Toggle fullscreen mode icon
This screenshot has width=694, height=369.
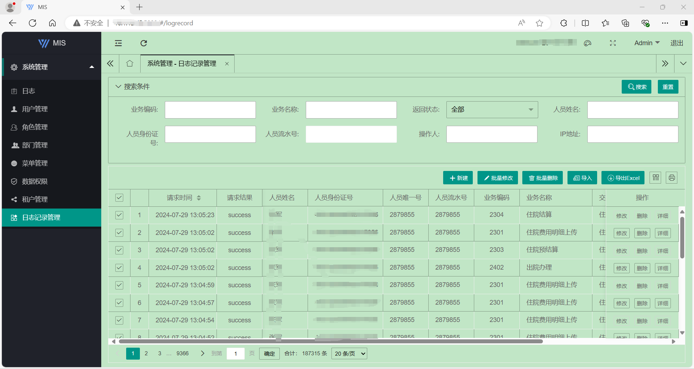click(613, 43)
